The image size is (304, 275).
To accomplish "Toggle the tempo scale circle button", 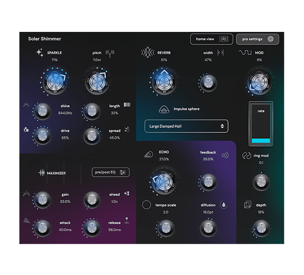I will point(146,205).
